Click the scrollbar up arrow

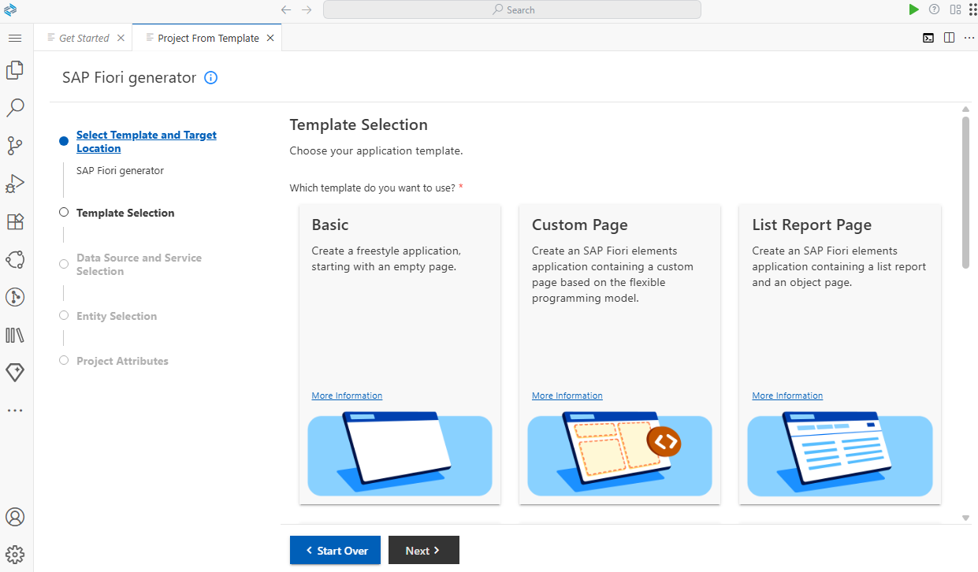point(965,110)
